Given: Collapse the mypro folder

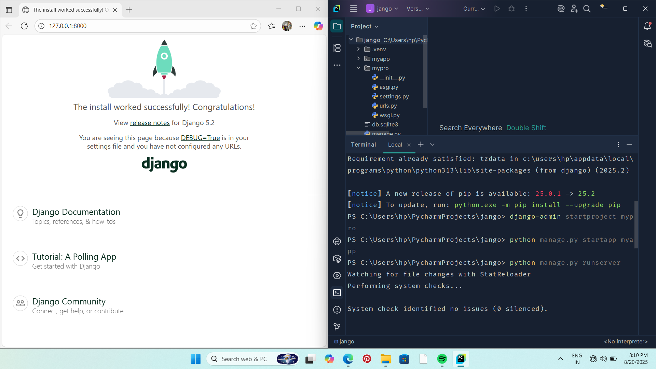Looking at the screenshot, I should 358,68.
